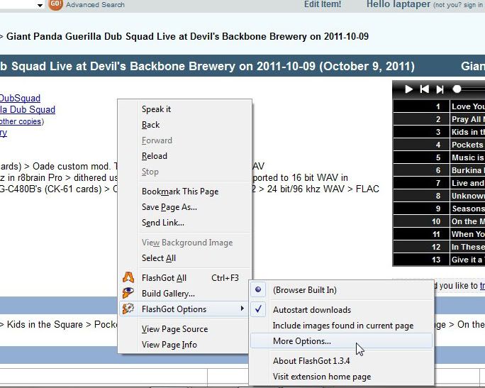Choose FlashGot All menu text

click(164, 278)
